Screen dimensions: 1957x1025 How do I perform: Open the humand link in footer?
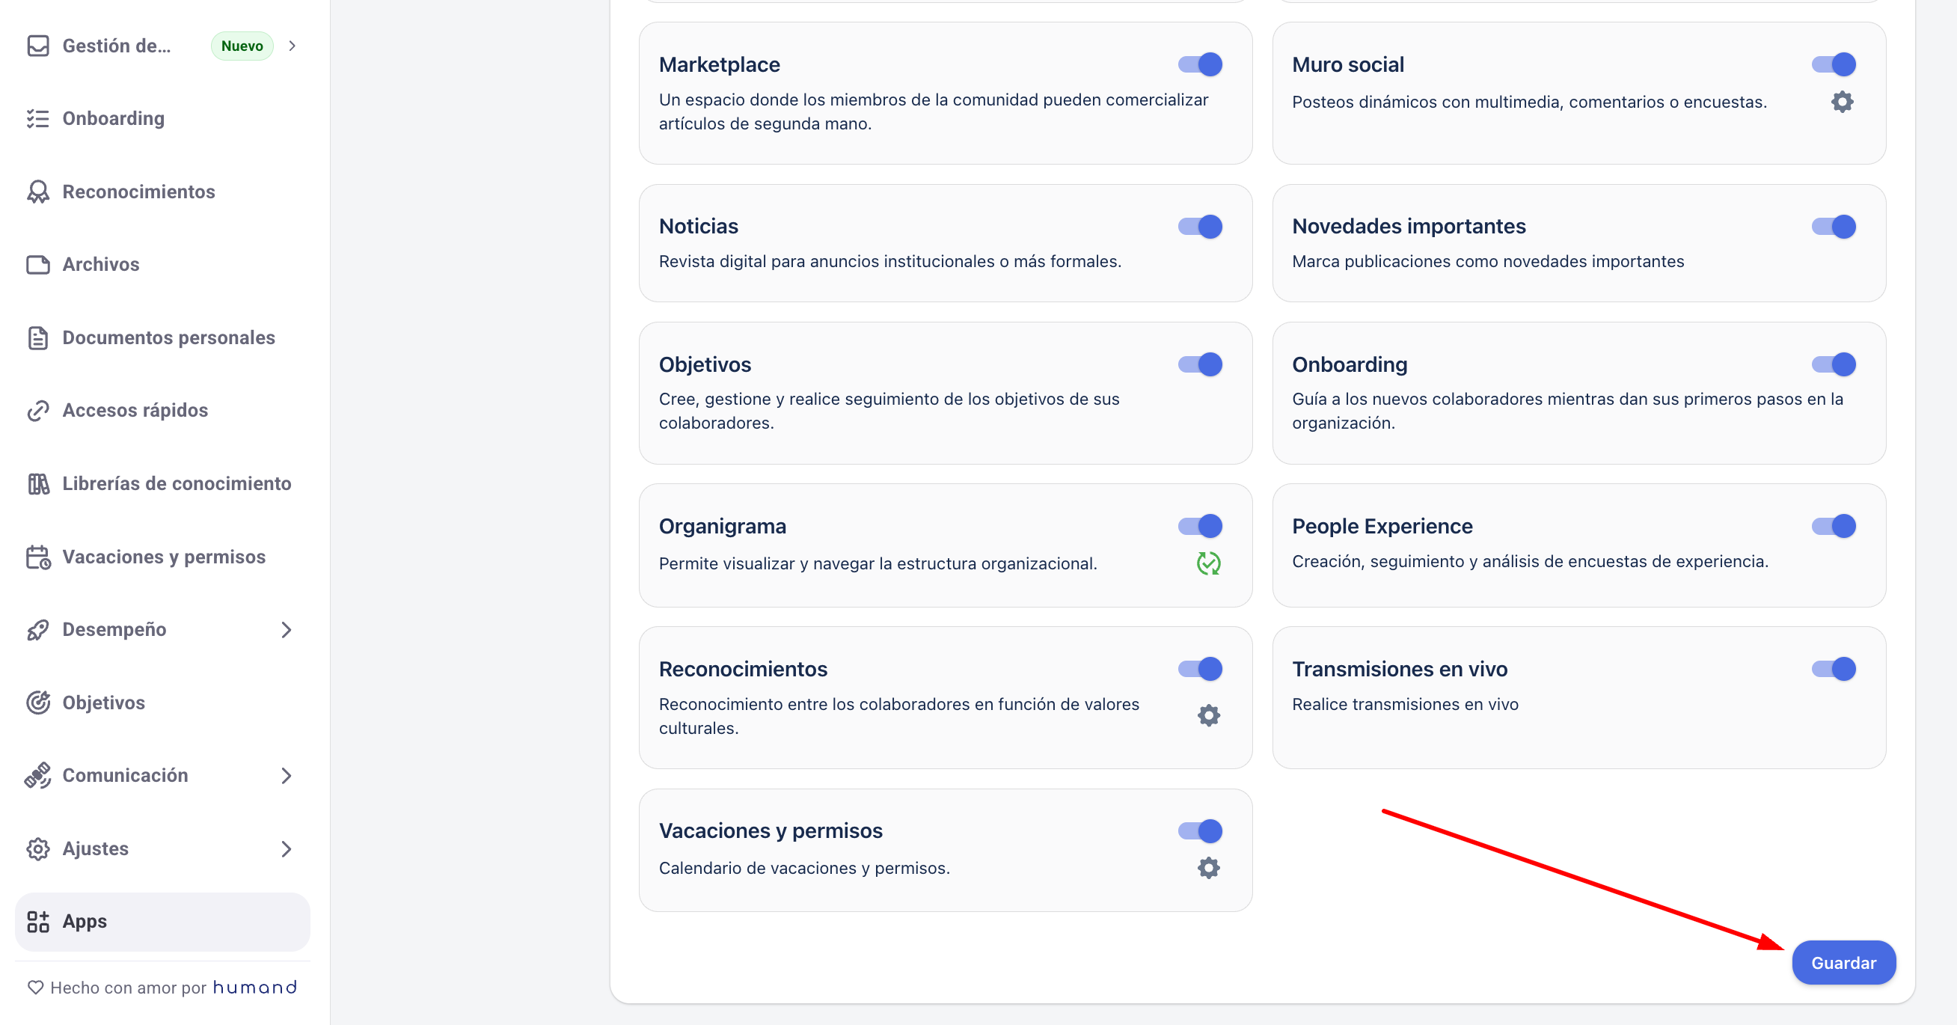[254, 987]
